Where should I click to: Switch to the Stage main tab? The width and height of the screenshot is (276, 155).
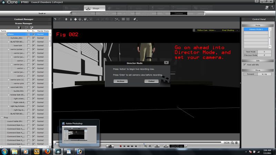tap(95, 8)
